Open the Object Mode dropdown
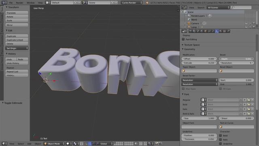 (54, 144)
